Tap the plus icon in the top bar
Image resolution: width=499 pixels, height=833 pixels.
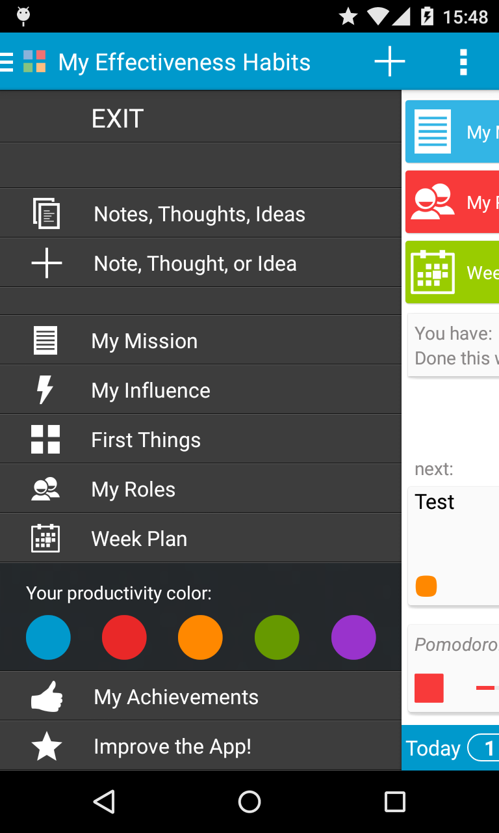[x=390, y=62]
